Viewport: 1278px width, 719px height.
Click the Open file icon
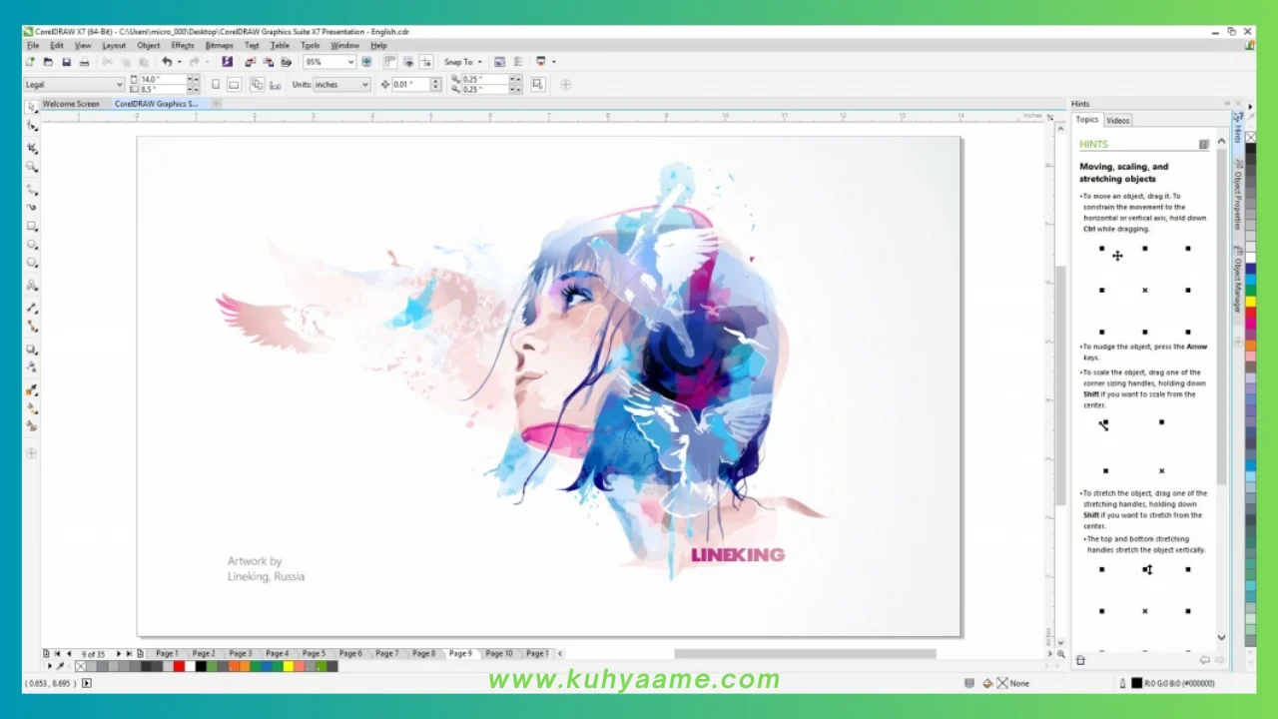[48, 62]
